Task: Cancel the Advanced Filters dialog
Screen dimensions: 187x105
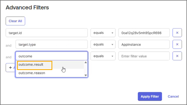Action: click(173, 96)
